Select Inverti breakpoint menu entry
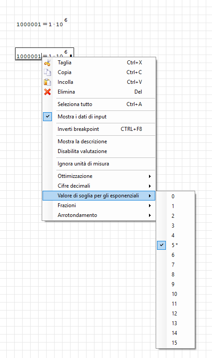This screenshot has height=358, width=212. (x=99, y=129)
